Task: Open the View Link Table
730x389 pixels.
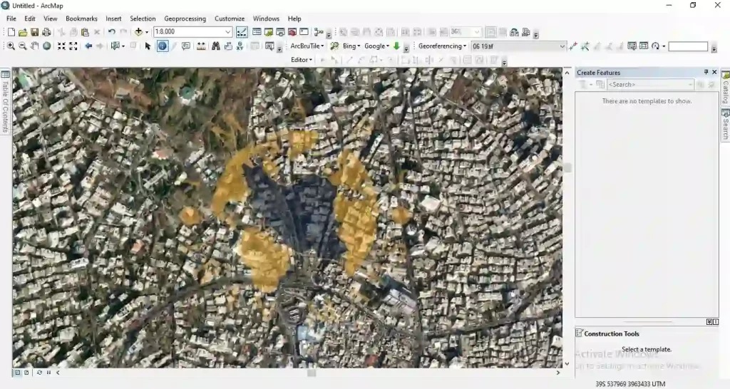Action: [x=644, y=46]
